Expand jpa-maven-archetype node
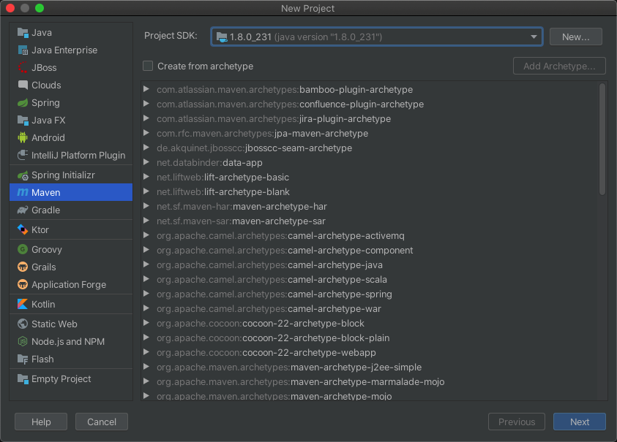This screenshot has height=442, width=617. click(x=146, y=133)
